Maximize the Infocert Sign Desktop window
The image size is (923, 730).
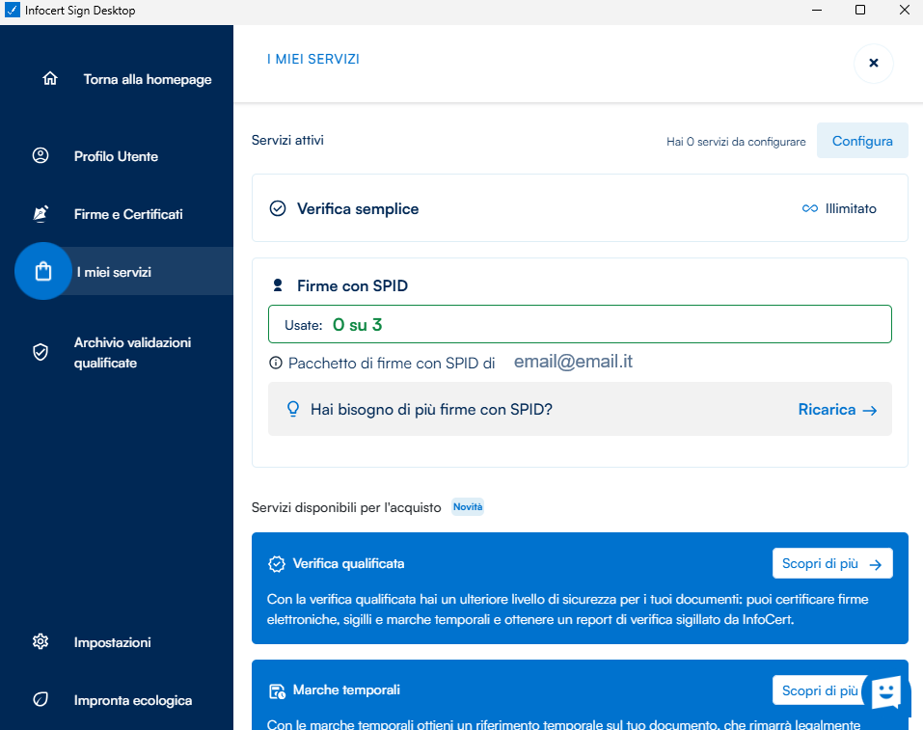[x=860, y=10]
